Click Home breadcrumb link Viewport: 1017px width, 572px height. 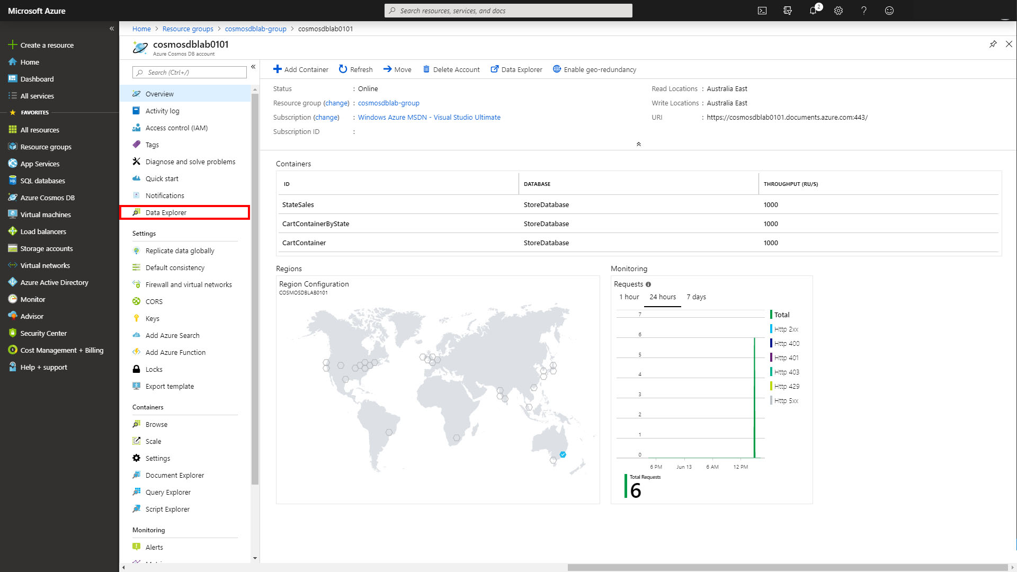pyautogui.click(x=141, y=29)
